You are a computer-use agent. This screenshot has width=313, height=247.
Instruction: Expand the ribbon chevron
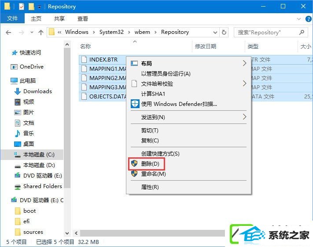point(299,19)
